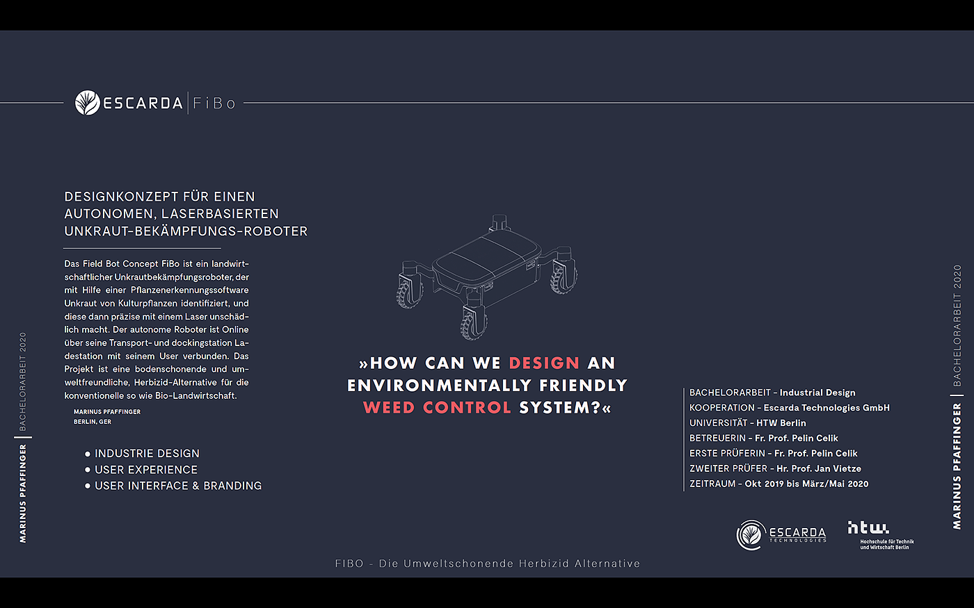974x608 pixels.
Task: Select the "USER INTERFACE & BRANDING" bullet item
Action: (x=173, y=486)
